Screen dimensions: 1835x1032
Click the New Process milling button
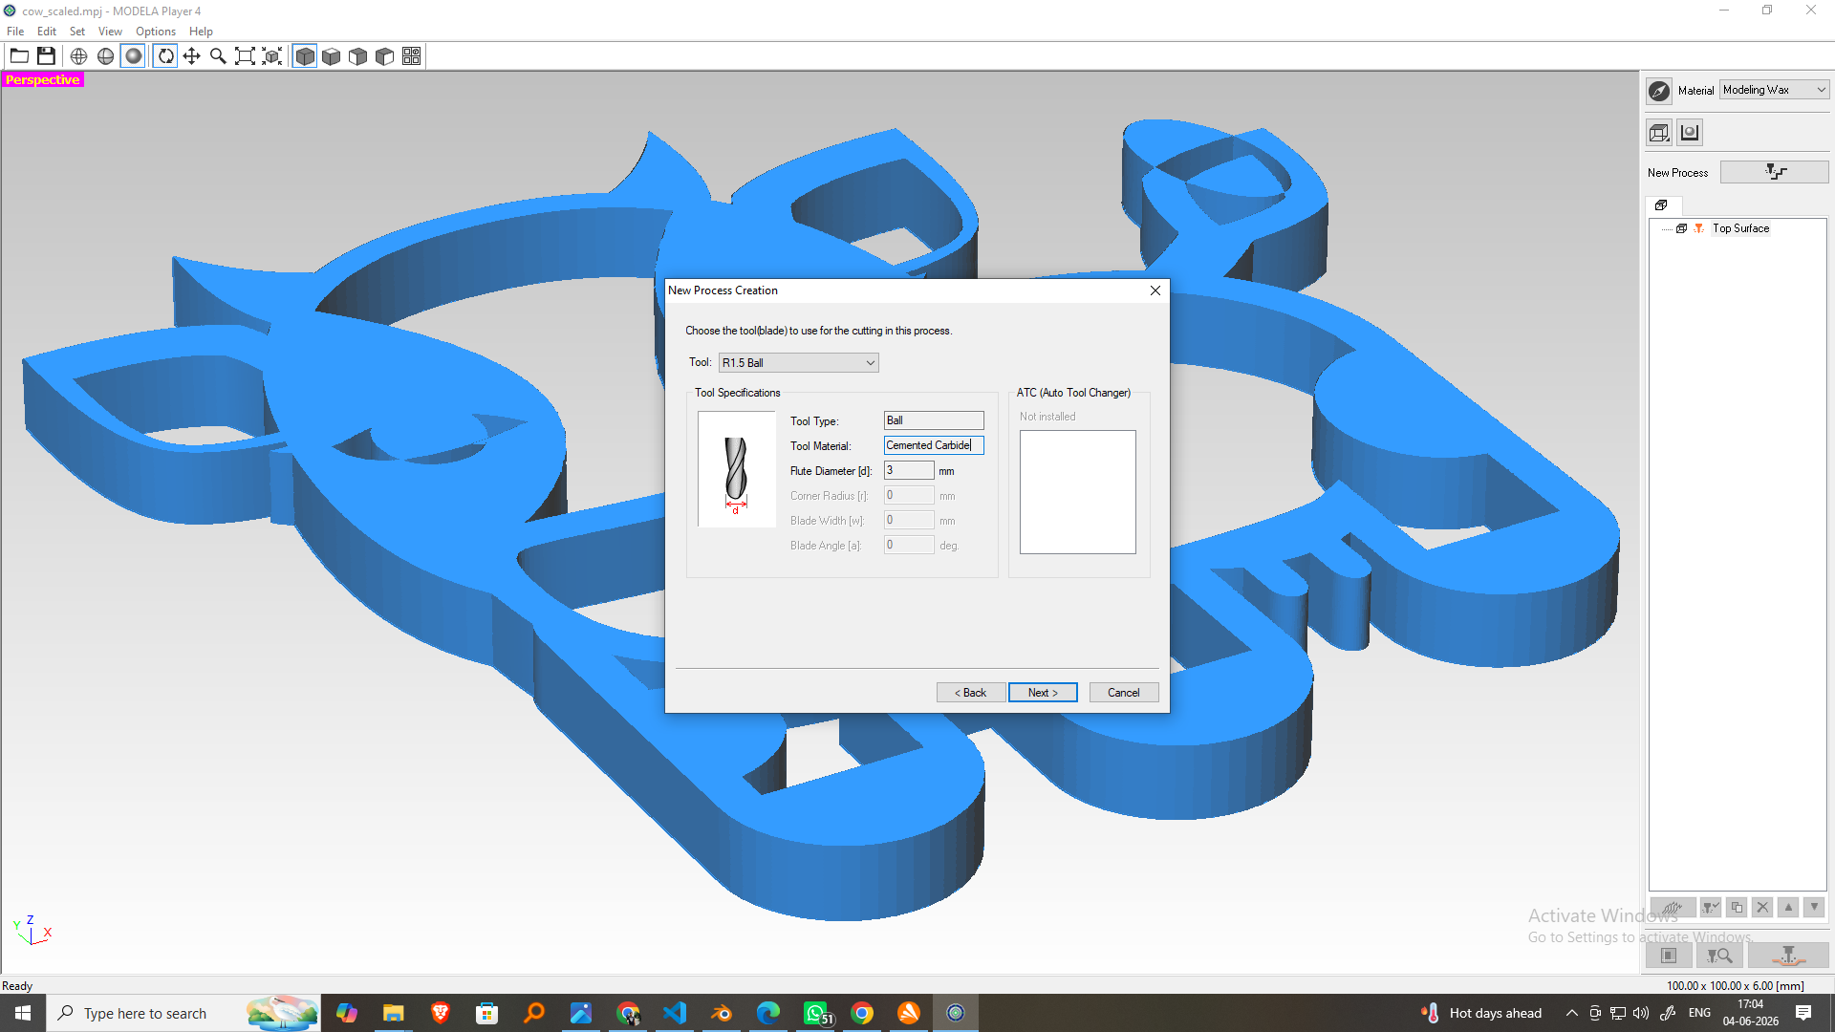point(1775,172)
